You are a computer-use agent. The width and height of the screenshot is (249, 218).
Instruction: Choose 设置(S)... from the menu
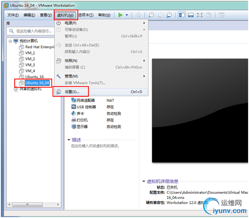coord(101,92)
